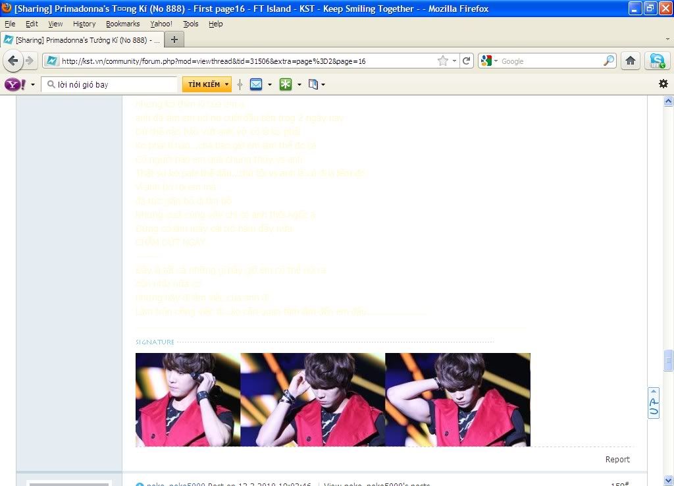Click the Yahoo! logo on toolbar

[15, 84]
